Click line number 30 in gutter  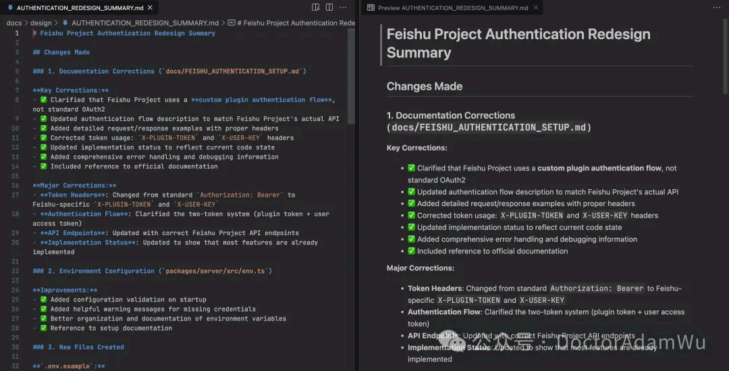pyautogui.click(x=15, y=347)
